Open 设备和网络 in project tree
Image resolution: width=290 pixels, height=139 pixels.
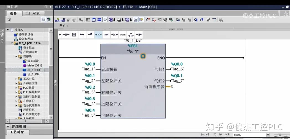(x=26, y=39)
